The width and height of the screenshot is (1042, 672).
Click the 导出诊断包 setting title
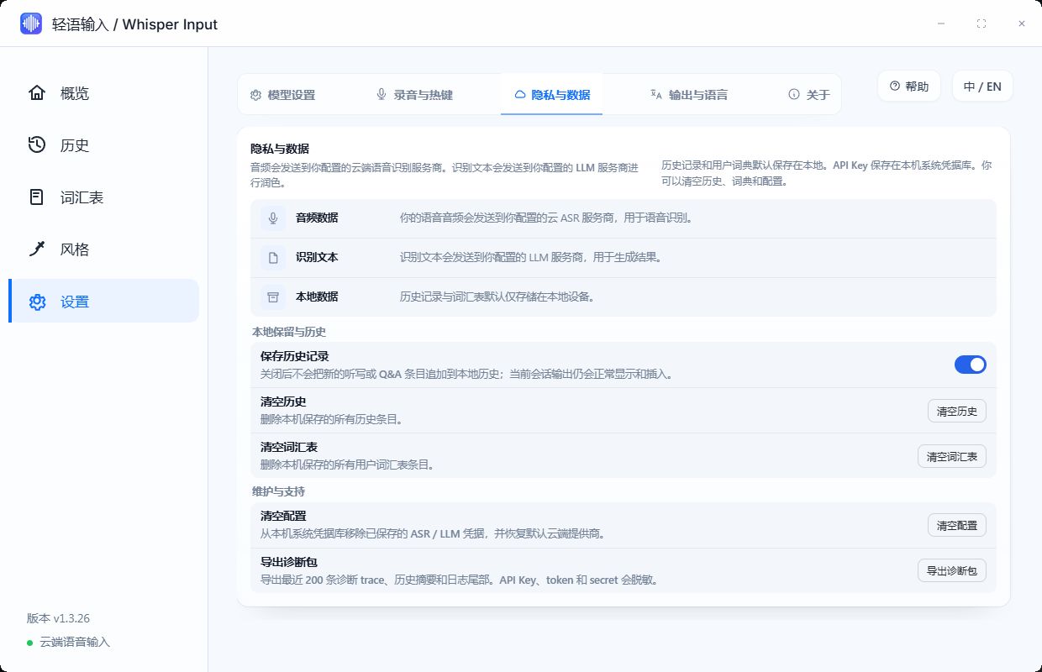click(x=288, y=561)
